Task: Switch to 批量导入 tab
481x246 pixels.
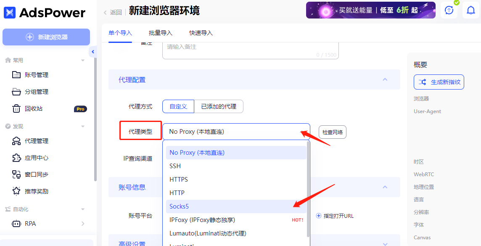Action: click(161, 33)
